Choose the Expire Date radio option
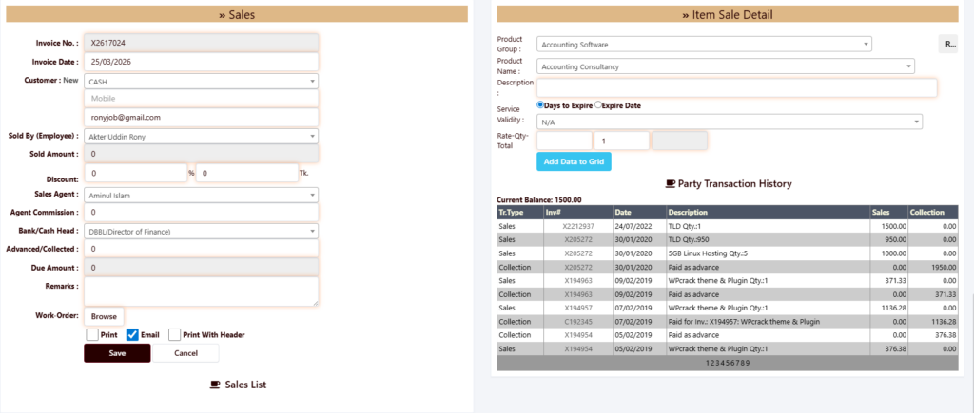The width and height of the screenshot is (974, 413). click(x=597, y=104)
